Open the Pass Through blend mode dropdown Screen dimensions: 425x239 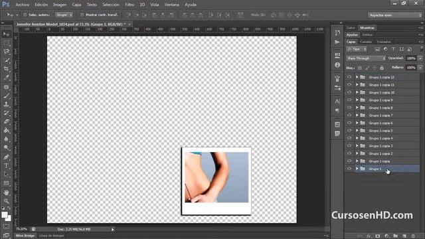point(366,58)
